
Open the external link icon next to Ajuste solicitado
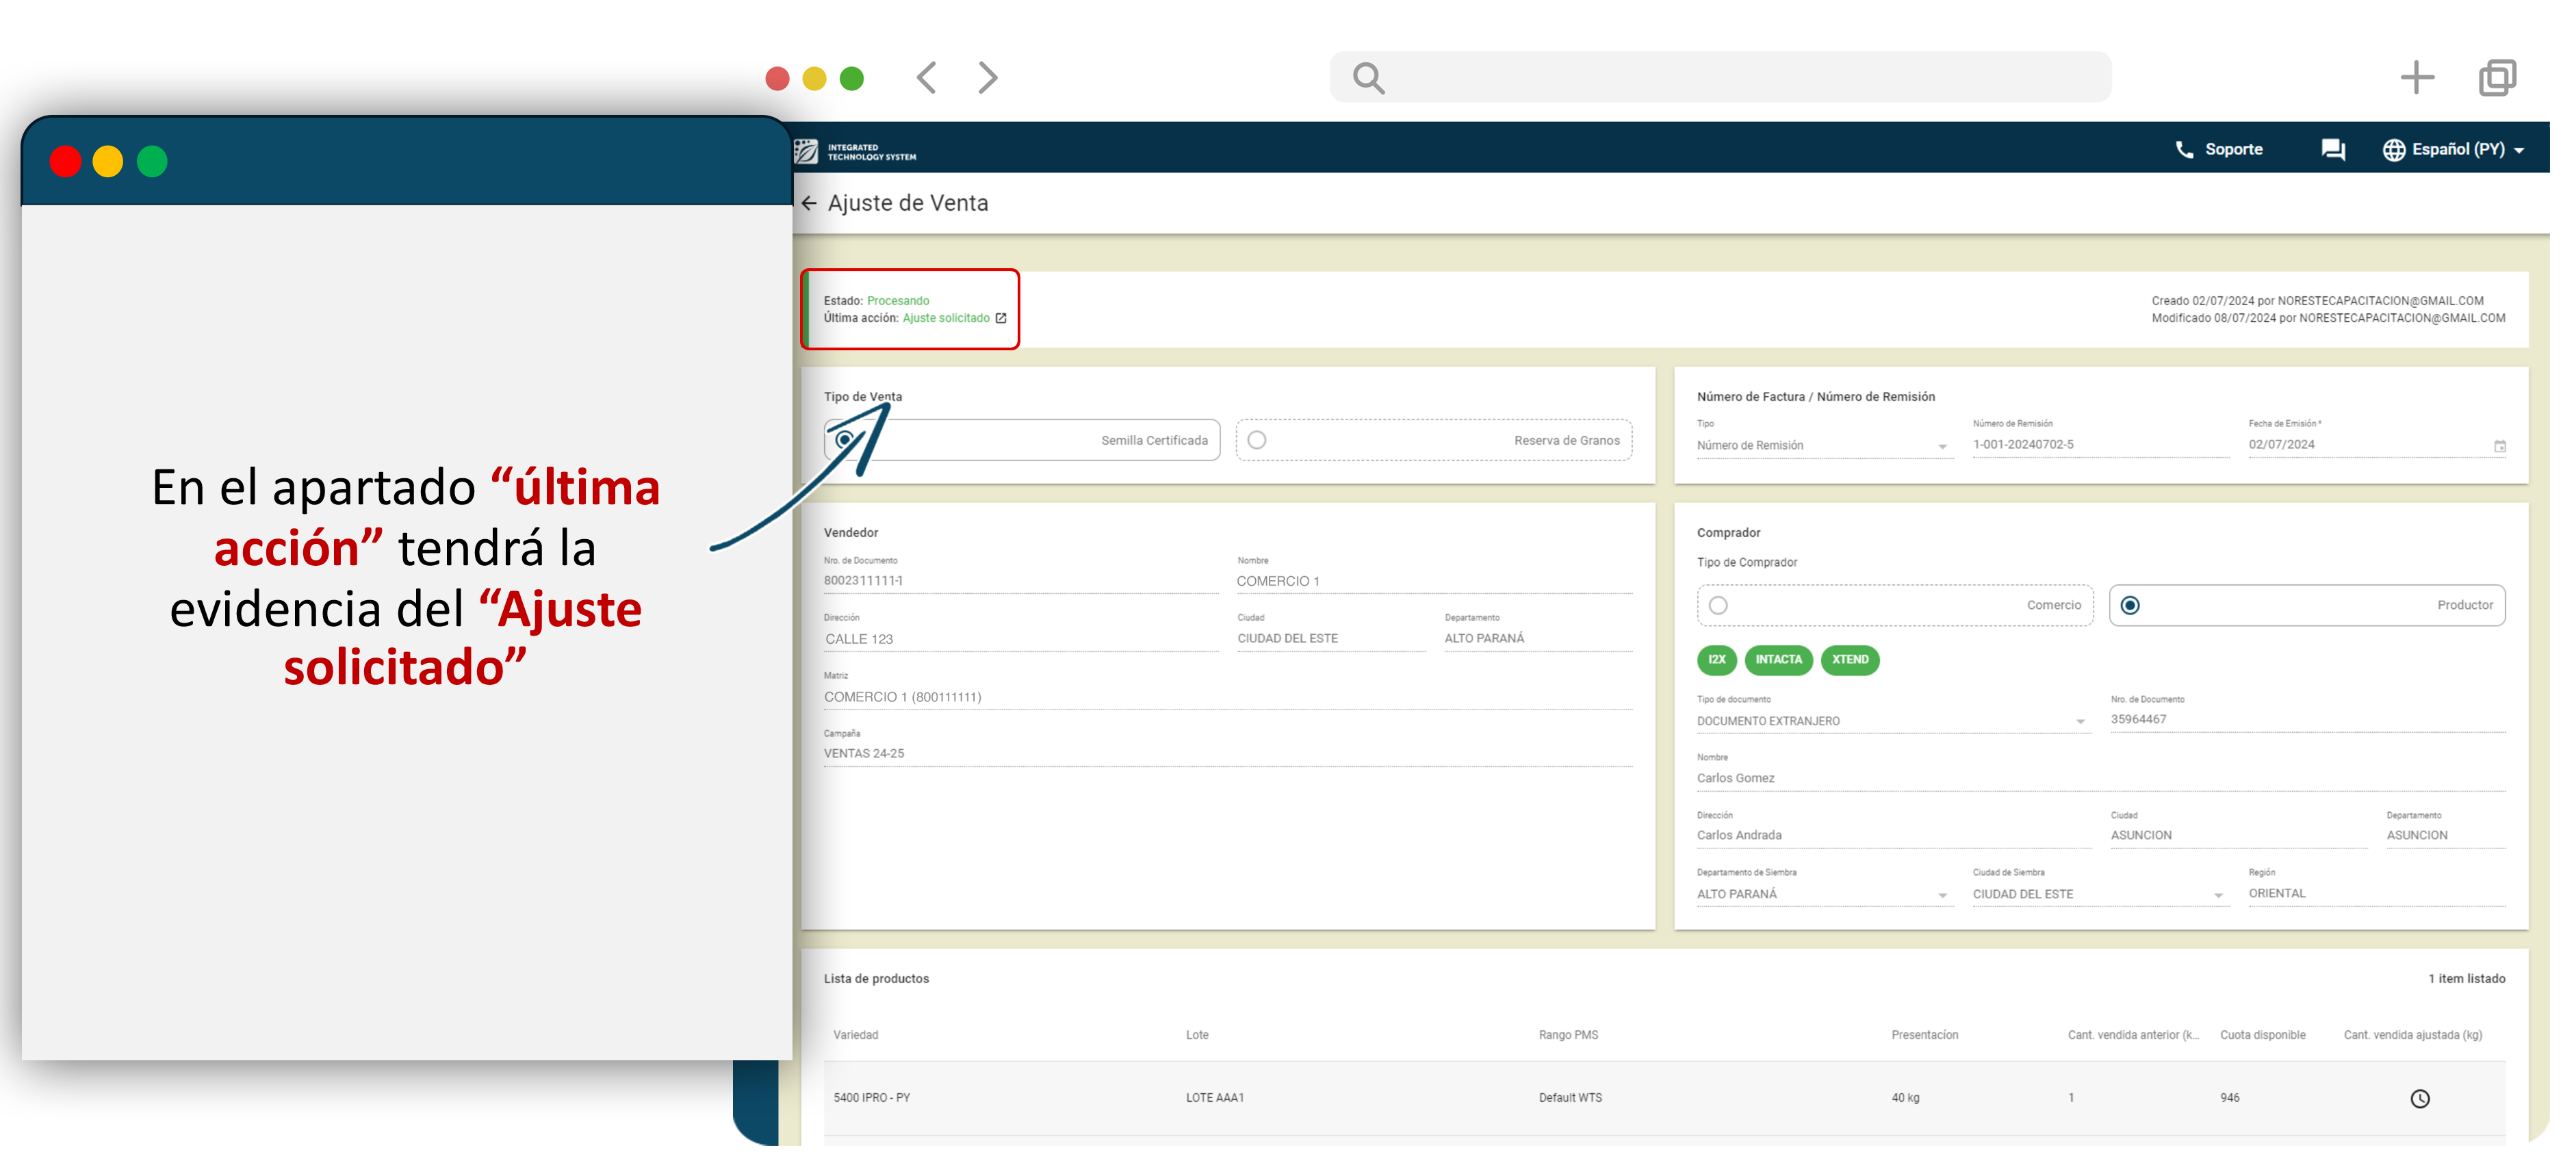click(1000, 319)
